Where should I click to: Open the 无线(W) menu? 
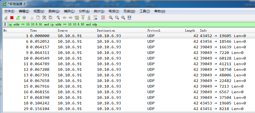(129, 11)
